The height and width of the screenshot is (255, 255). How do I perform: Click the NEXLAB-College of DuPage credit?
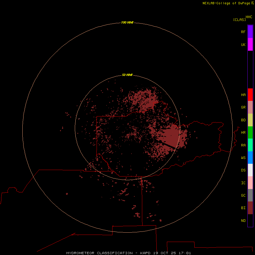coord(228,3)
